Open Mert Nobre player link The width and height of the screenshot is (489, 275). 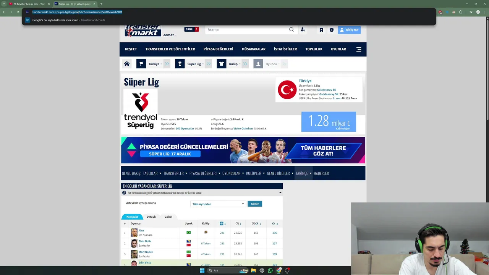[x=146, y=252]
